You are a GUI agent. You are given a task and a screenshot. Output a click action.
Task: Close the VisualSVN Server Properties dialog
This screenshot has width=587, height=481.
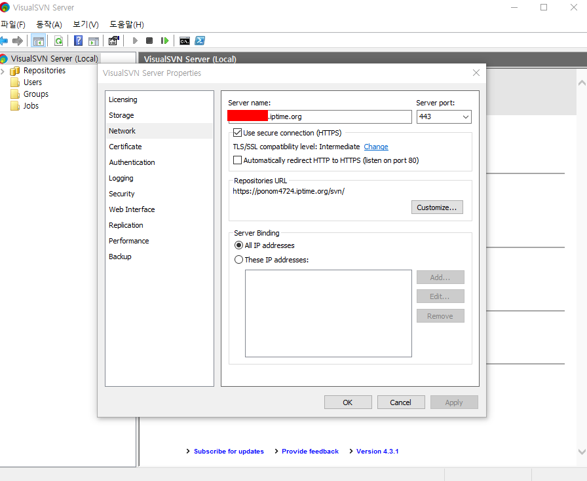[476, 73]
